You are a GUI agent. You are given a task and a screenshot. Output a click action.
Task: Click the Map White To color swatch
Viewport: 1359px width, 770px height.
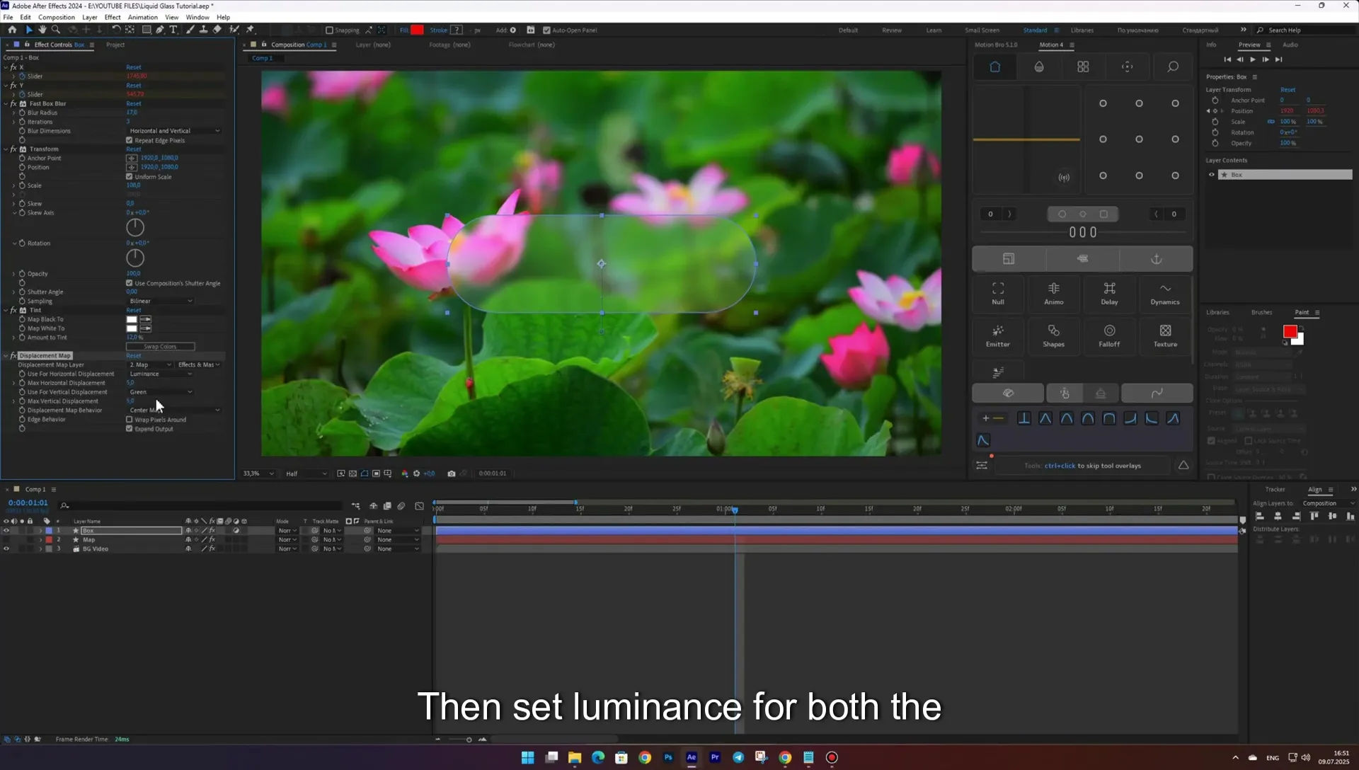(132, 328)
